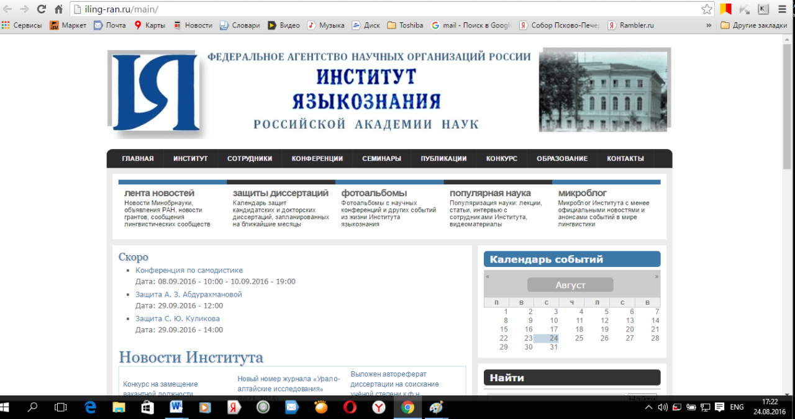Image resolution: width=795 pixels, height=419 pixels.
Task: Go to the next month in calendar
Action: [x=656, y=276]
